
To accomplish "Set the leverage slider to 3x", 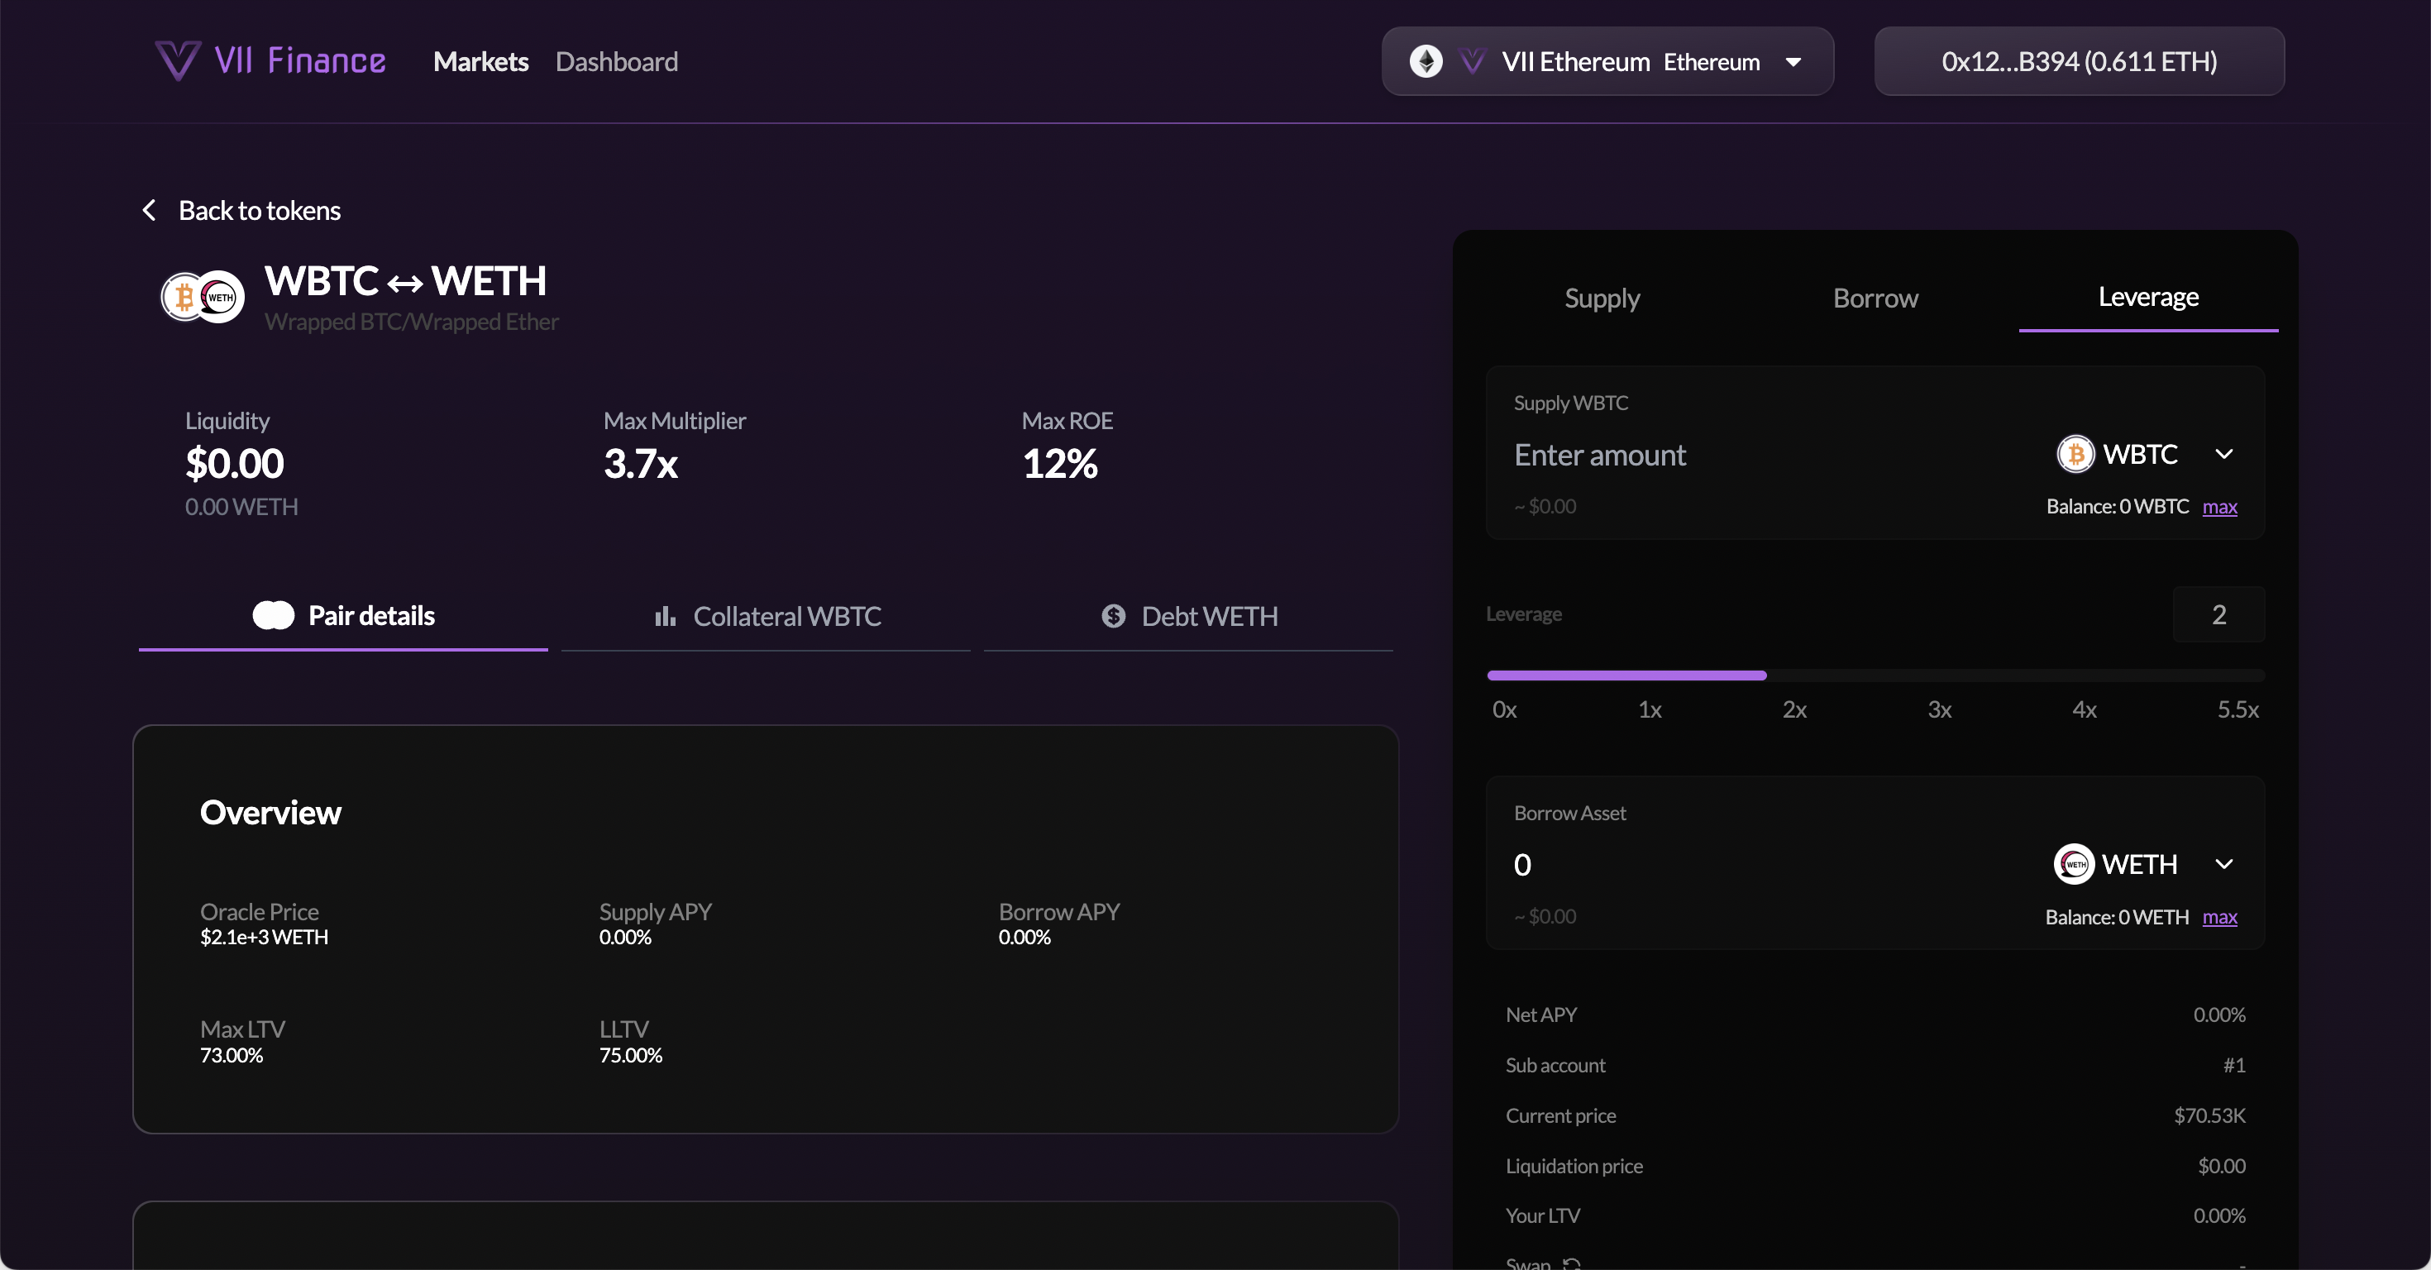I will coord(1939,675).
